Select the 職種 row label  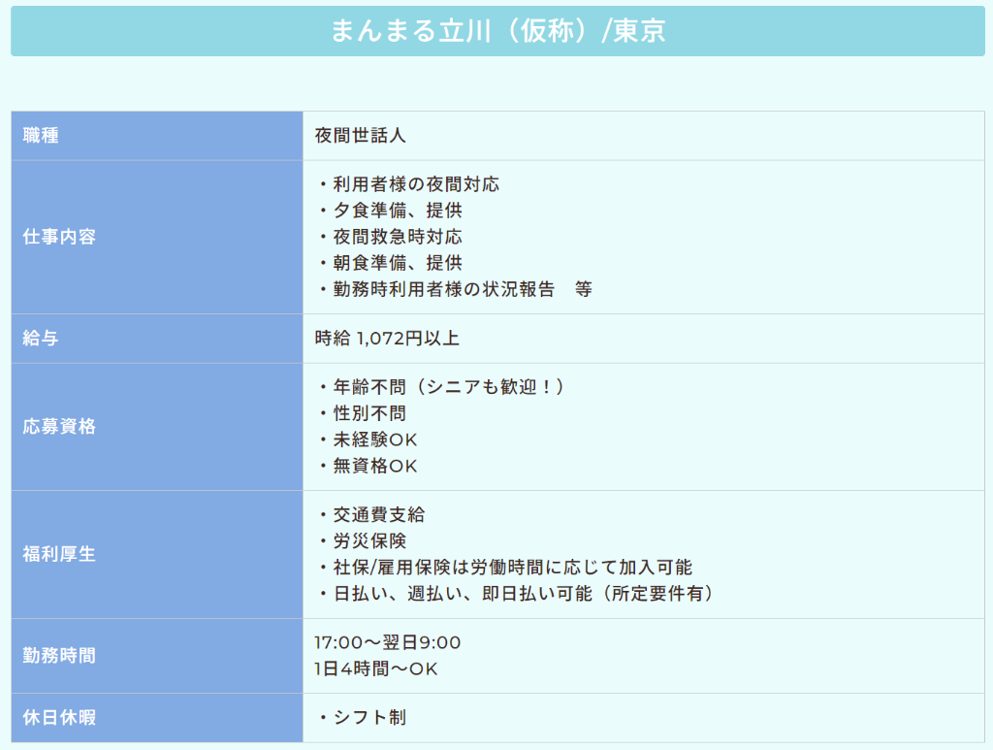click(x=41, y=136)
